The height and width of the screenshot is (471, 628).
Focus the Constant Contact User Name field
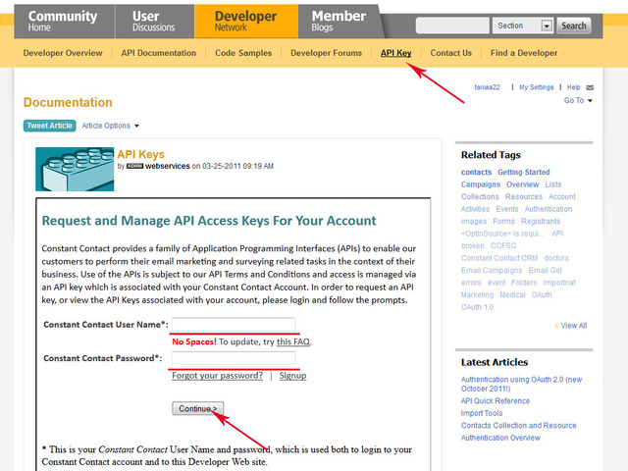(x=234, y=325)
